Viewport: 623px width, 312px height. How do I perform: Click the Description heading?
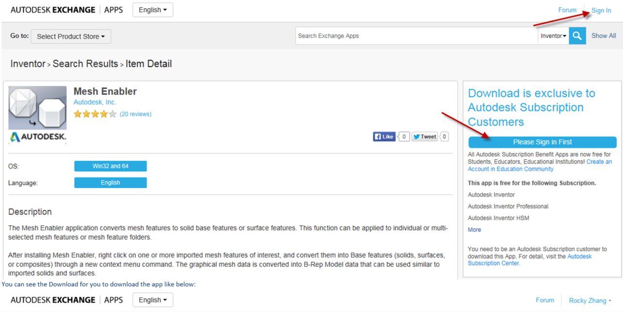30,212
